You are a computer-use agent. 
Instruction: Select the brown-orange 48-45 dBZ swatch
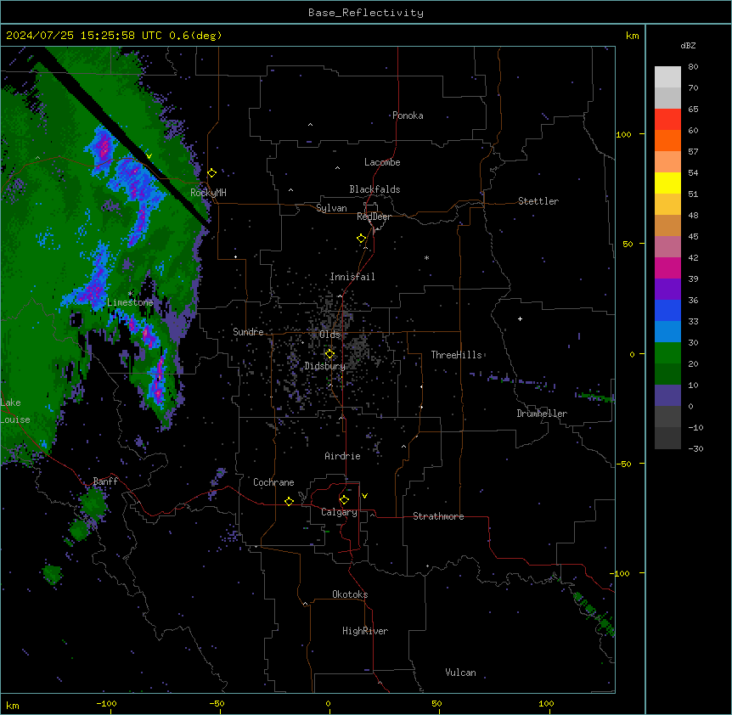point(667,225)
